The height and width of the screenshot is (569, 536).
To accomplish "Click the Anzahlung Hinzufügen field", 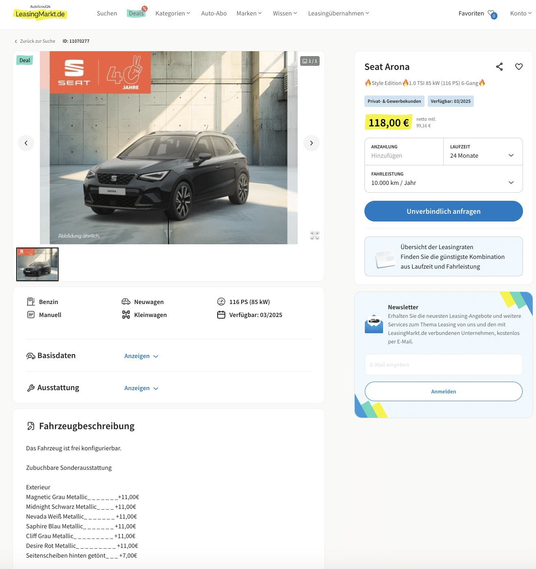I will click(x=404, y=152).
